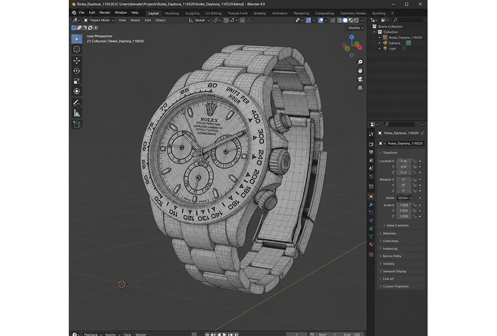
Task: Toggle X-Ray display in header
Action: 332,20
